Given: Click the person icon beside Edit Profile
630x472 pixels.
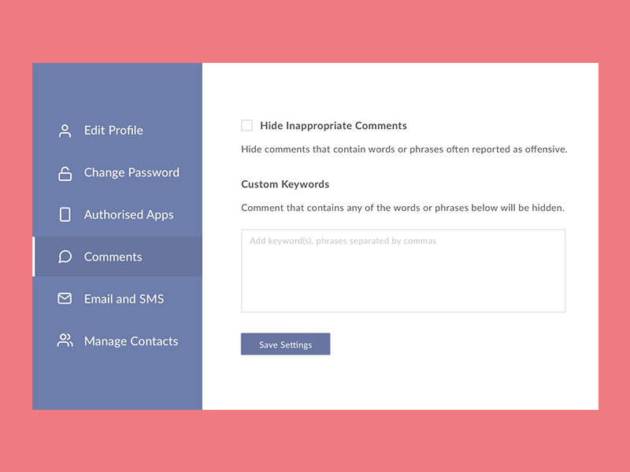Looking at the screenshot, I should [x=65, y=131].
